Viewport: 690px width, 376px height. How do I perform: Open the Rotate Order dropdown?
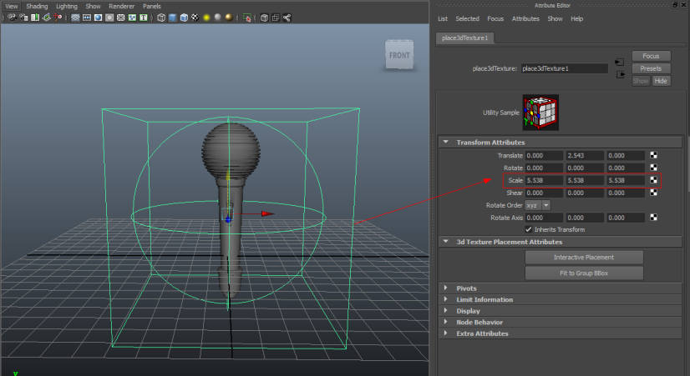click(x=539, y=204)
